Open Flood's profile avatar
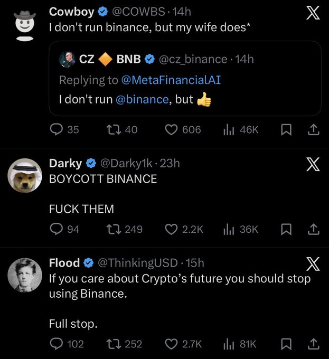 tap(24, 275)
